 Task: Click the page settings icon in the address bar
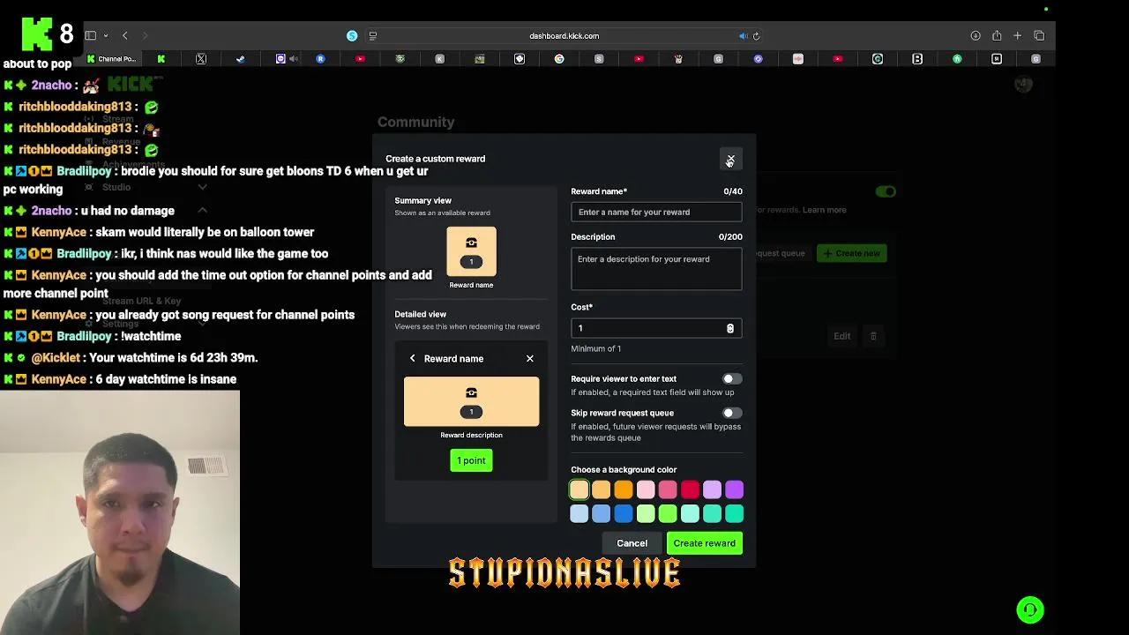[373, 36]
